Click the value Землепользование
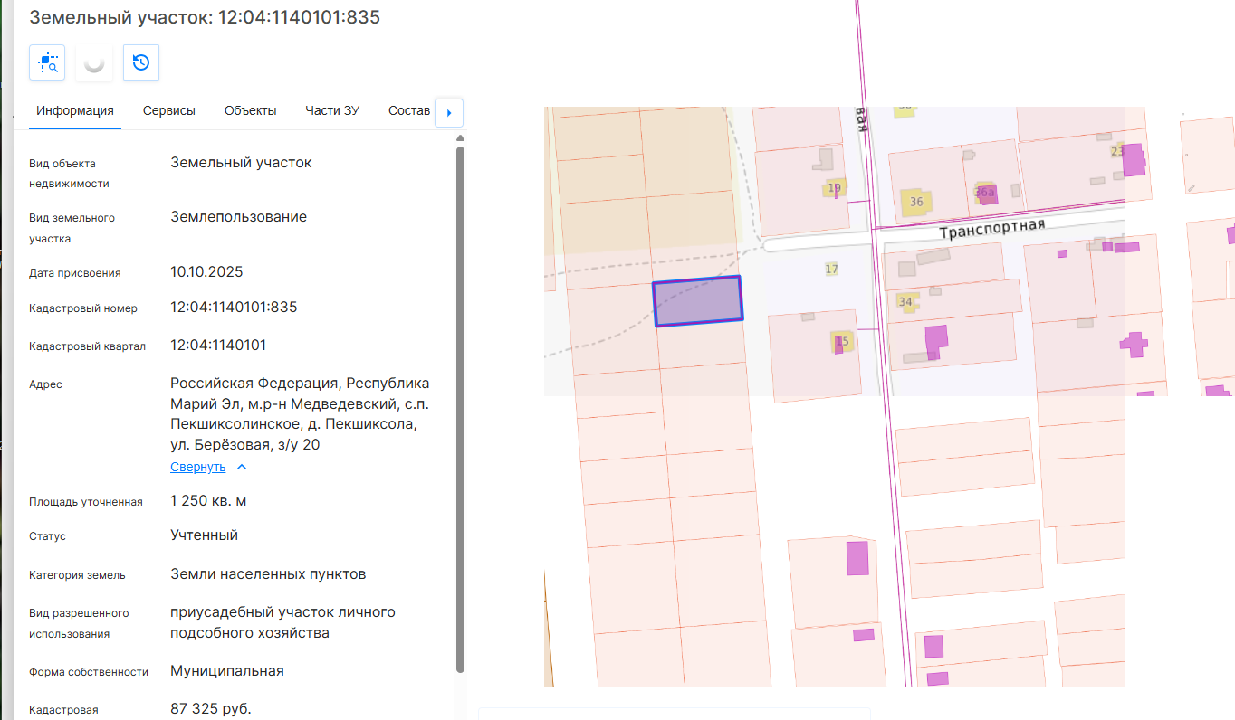Image resolution: width=1235 pixels, height=720 pixels. (238, 217)
